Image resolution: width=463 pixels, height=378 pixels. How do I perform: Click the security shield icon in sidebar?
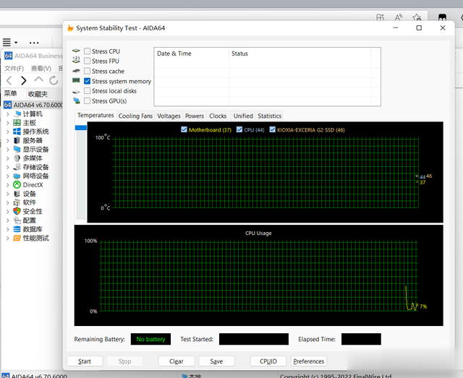(17, 211)
